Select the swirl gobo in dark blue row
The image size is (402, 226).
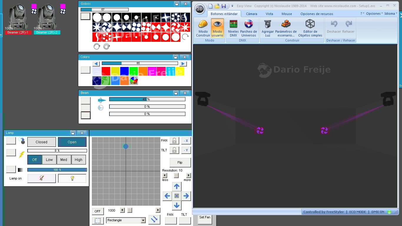click(107, 27)
